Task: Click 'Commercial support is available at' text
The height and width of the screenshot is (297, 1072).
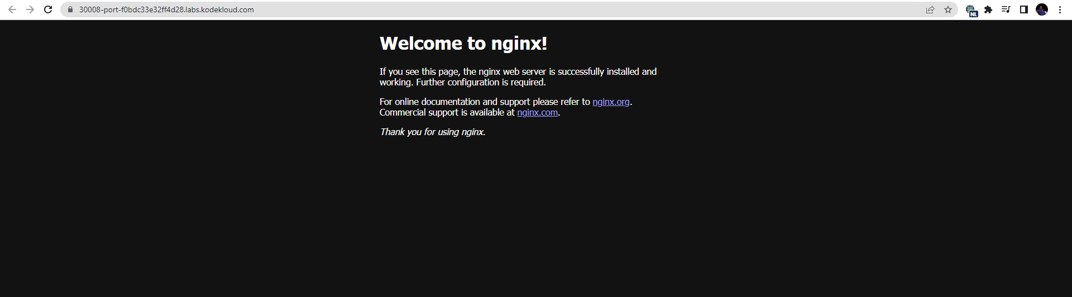Action: (447, 112)
